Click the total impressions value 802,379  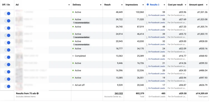tap(140, 93)
